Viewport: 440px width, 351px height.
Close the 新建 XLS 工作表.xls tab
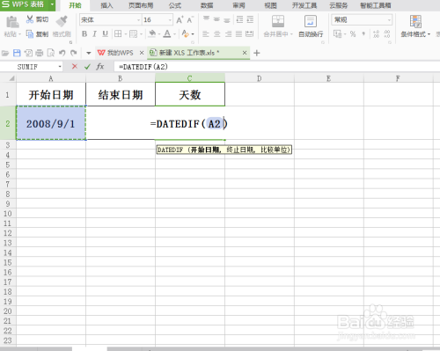click(x=245, y=53)
